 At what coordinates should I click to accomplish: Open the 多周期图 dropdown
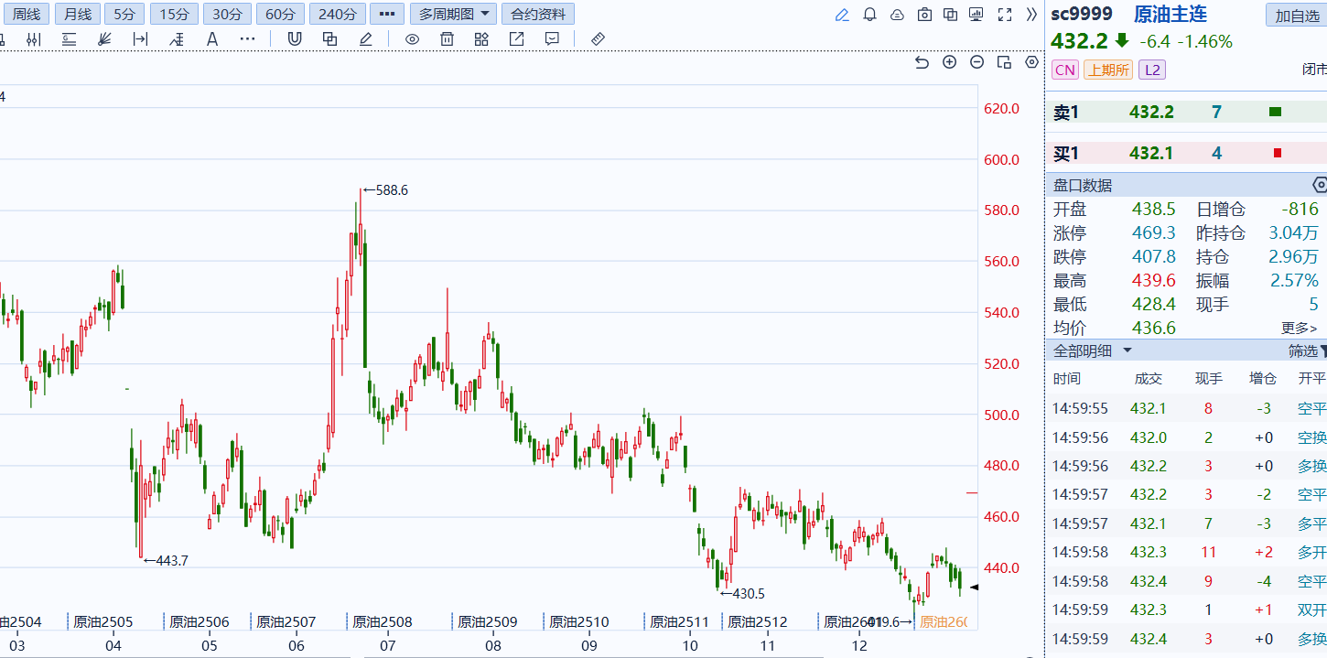[x=453, y=15]
